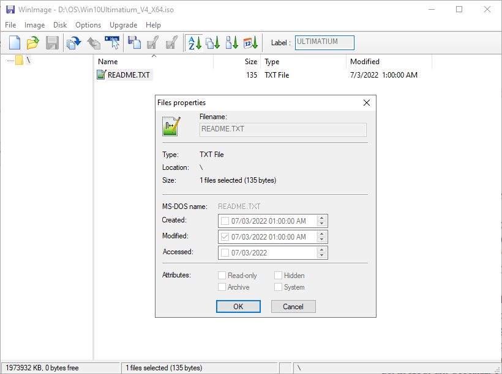Toggle the Modified date checkbox

pyautogui.click(x=225, y=237)
